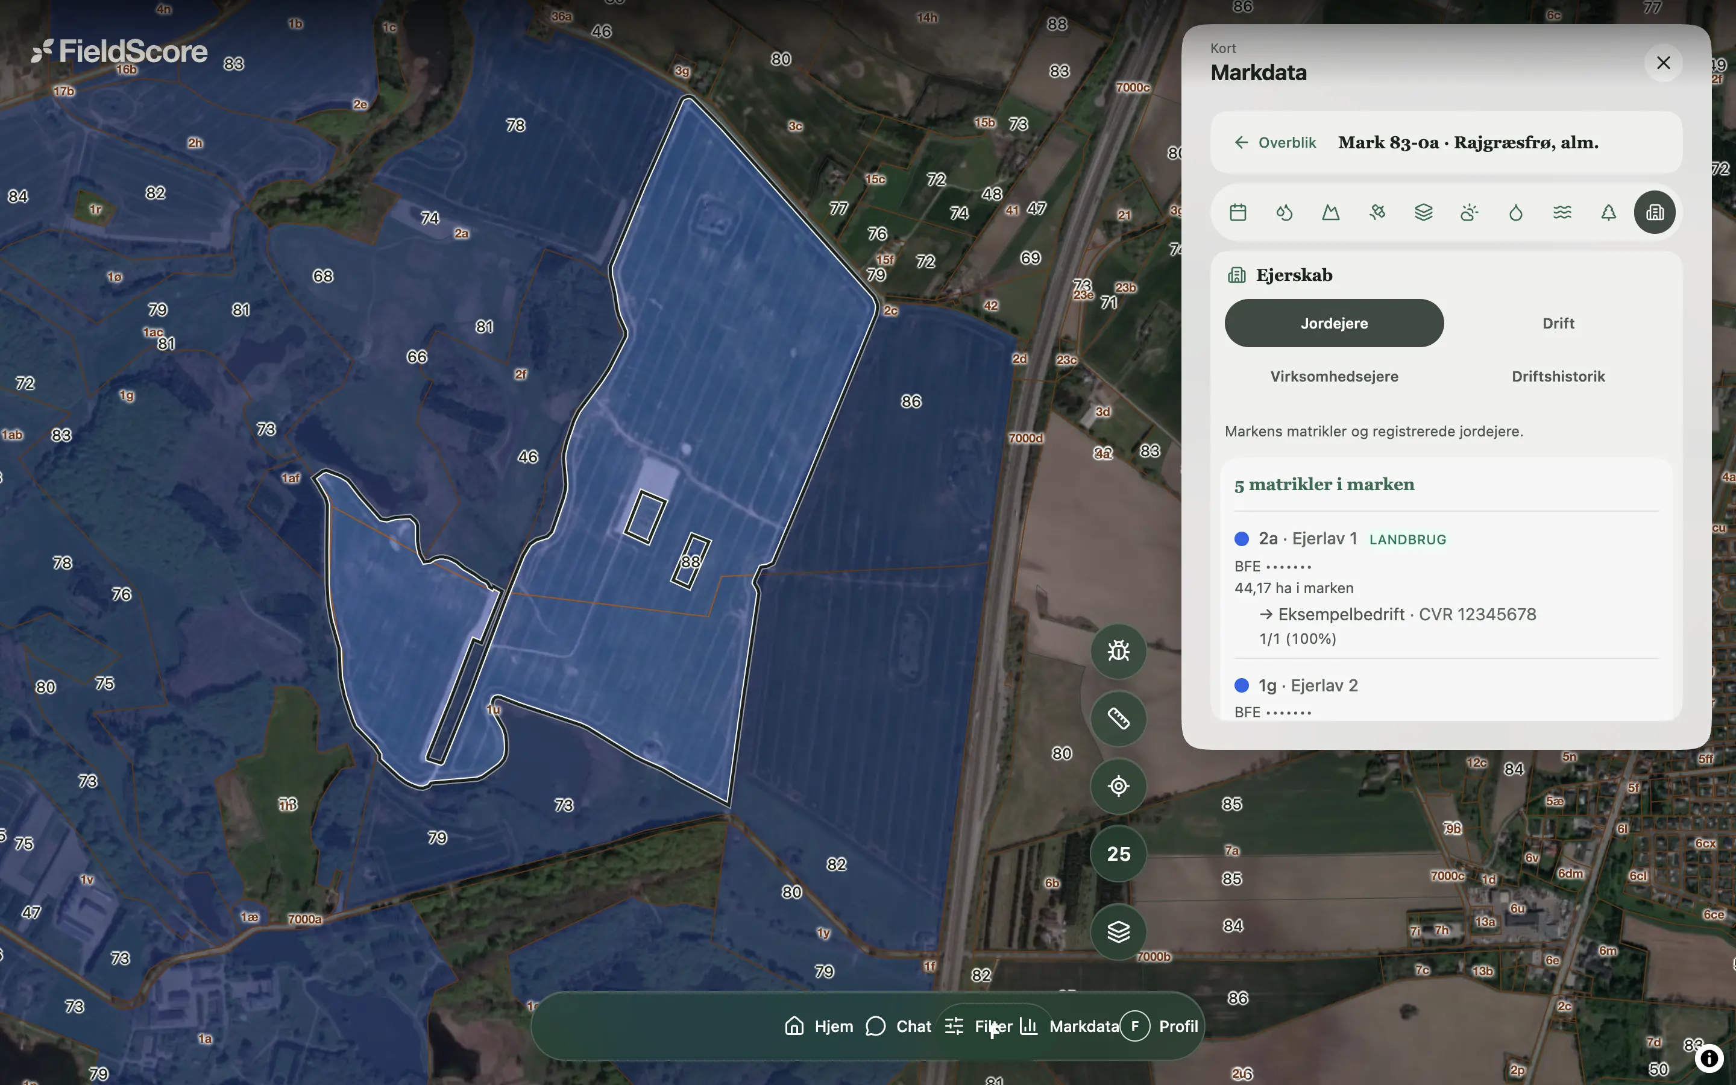Select the Jordejere tab
This screenshot has width=1736, height=1085.
1335,323
